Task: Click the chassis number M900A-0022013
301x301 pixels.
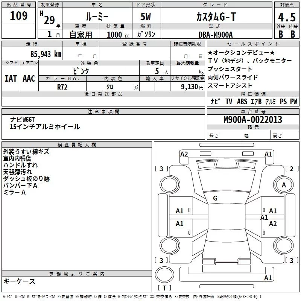Action: (x=253, y=120)
